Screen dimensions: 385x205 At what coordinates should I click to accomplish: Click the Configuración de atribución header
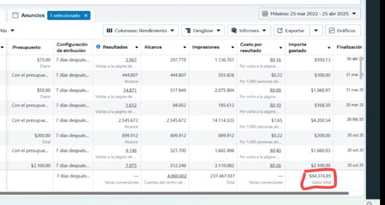pos(72,47)
